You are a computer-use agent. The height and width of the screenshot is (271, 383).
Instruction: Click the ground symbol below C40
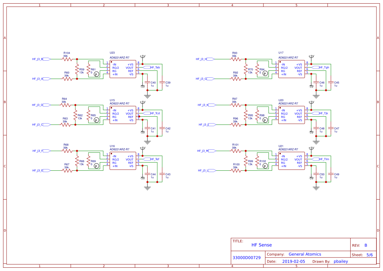point(148,95)
